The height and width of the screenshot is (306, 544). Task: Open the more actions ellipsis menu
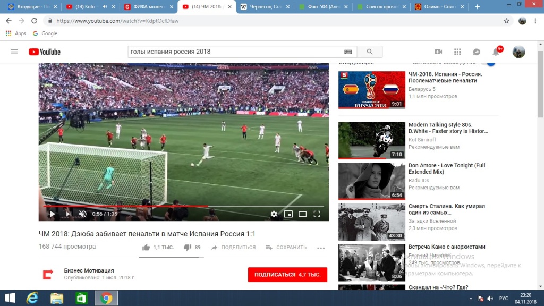(321, 248)
